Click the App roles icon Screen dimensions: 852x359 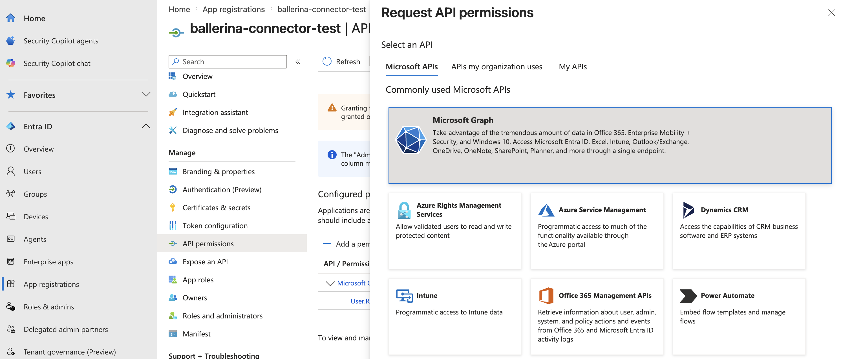173,280
